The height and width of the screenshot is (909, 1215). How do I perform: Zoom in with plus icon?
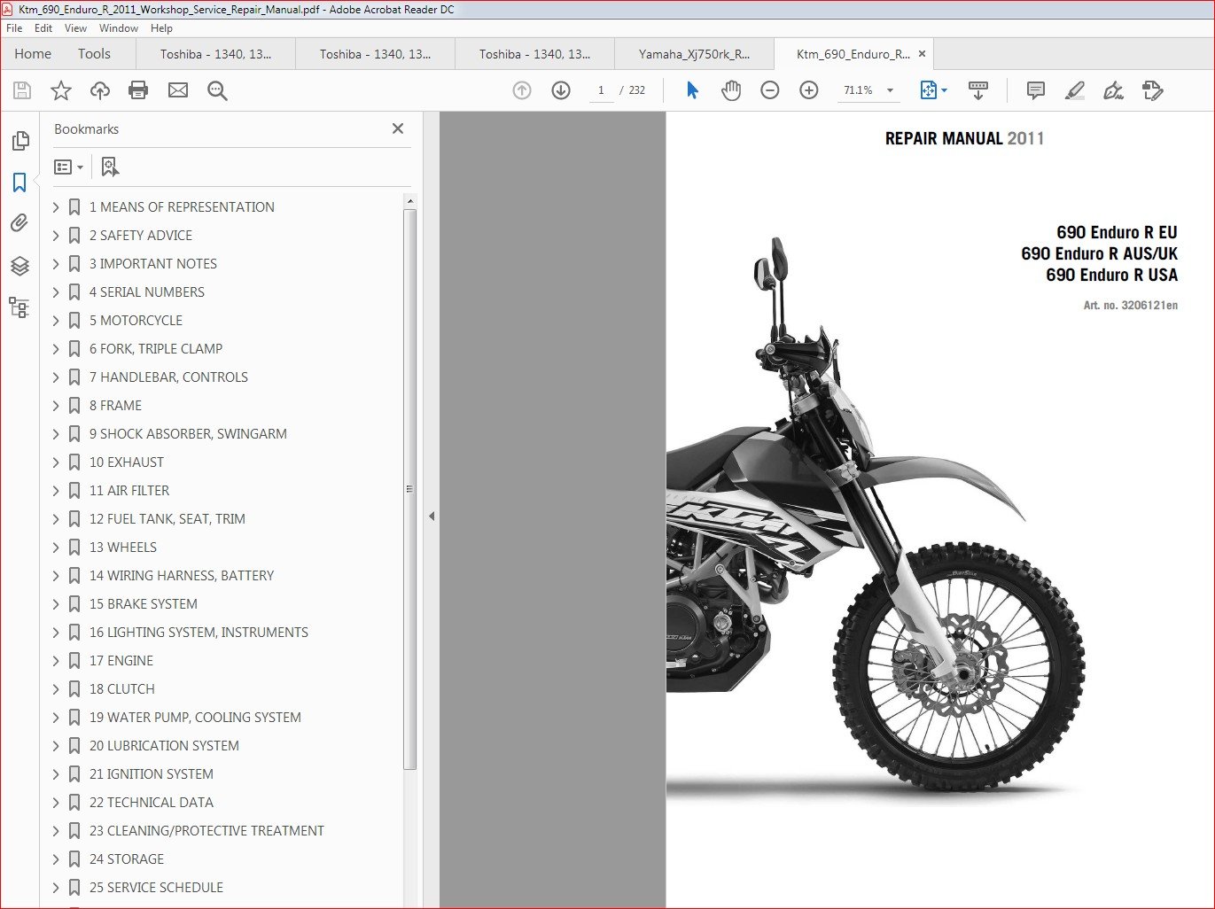809,90
